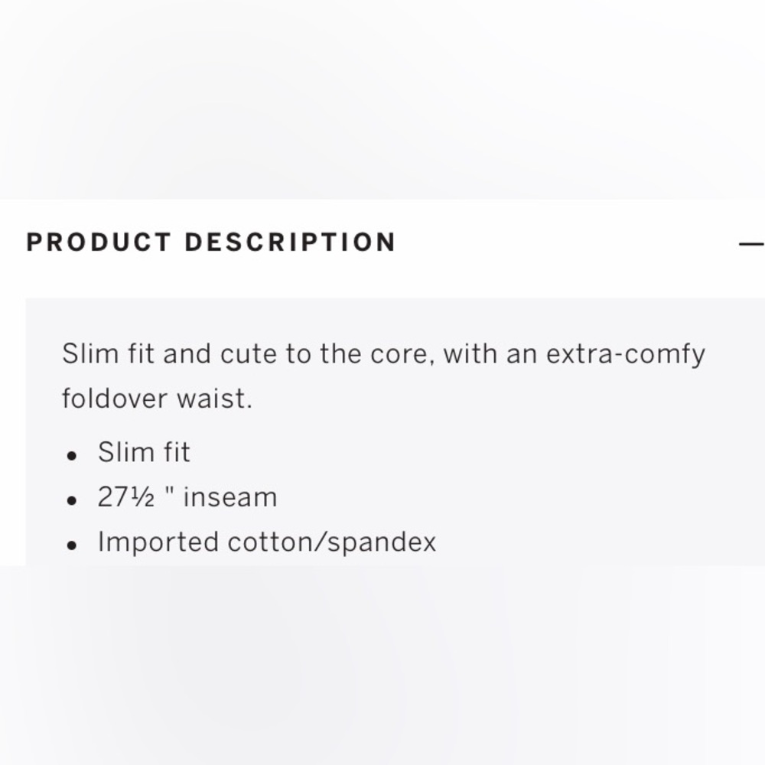Click the 'Imported cotton/spandex' bullet item
The width and height of the screenshot is (765, 765).
[x=267, y=542]
